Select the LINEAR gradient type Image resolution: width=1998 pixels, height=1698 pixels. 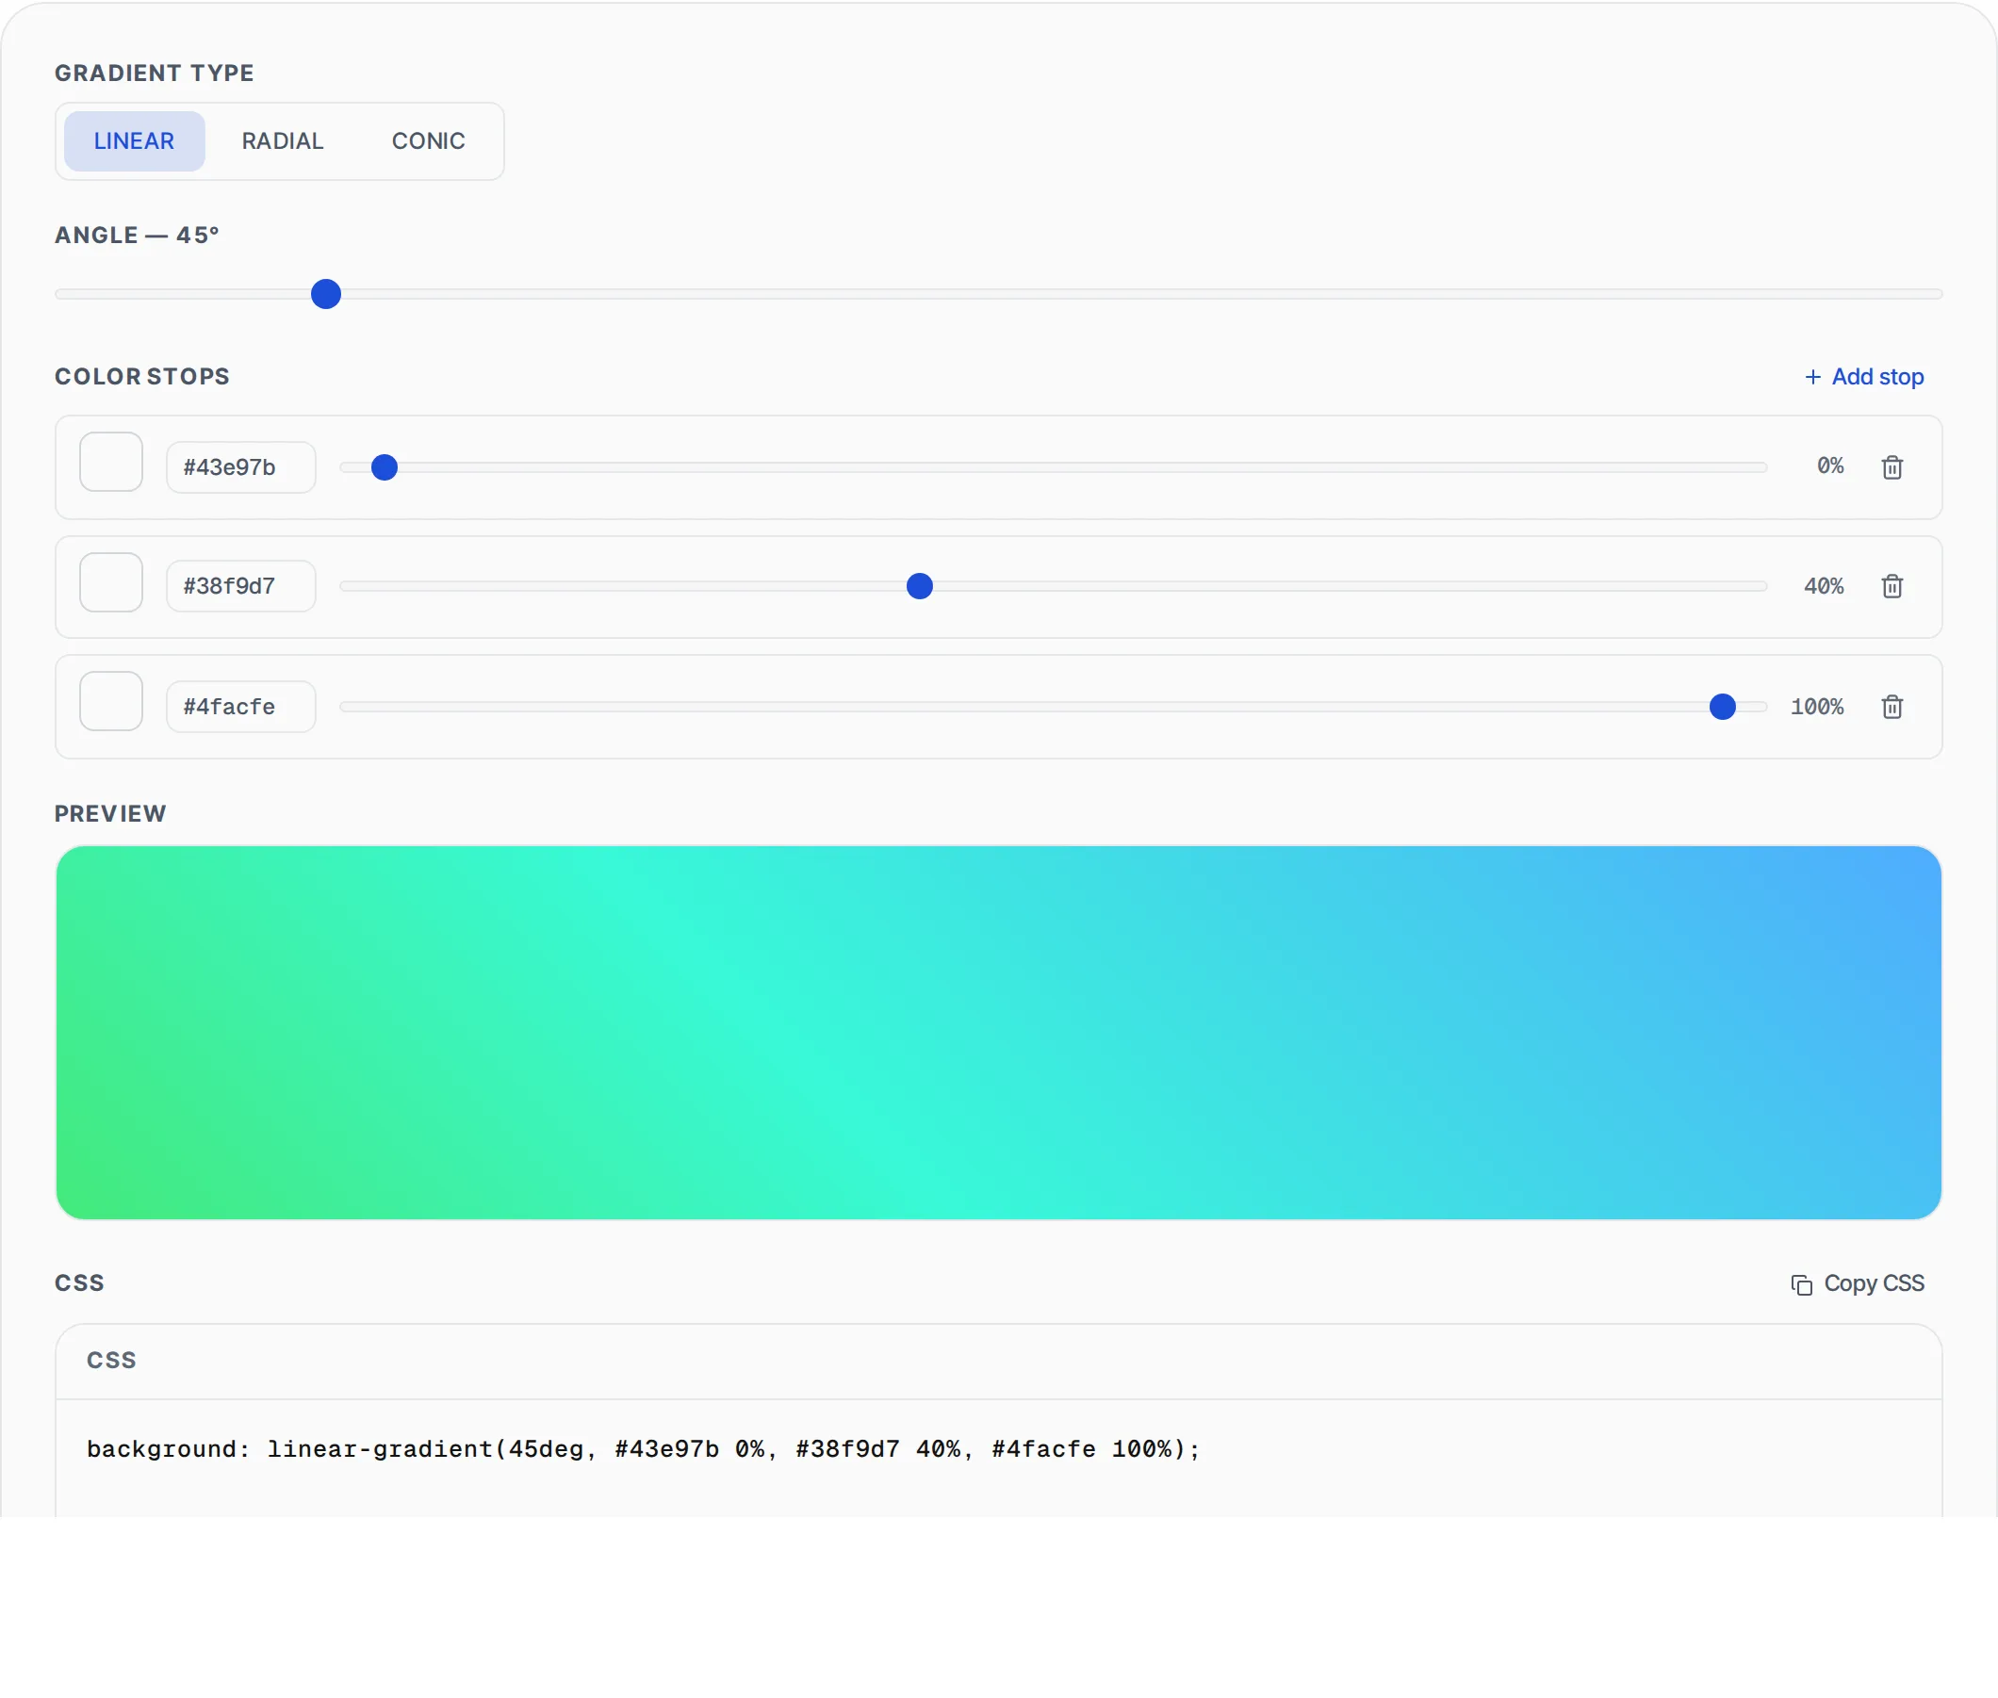click(134, 140)
